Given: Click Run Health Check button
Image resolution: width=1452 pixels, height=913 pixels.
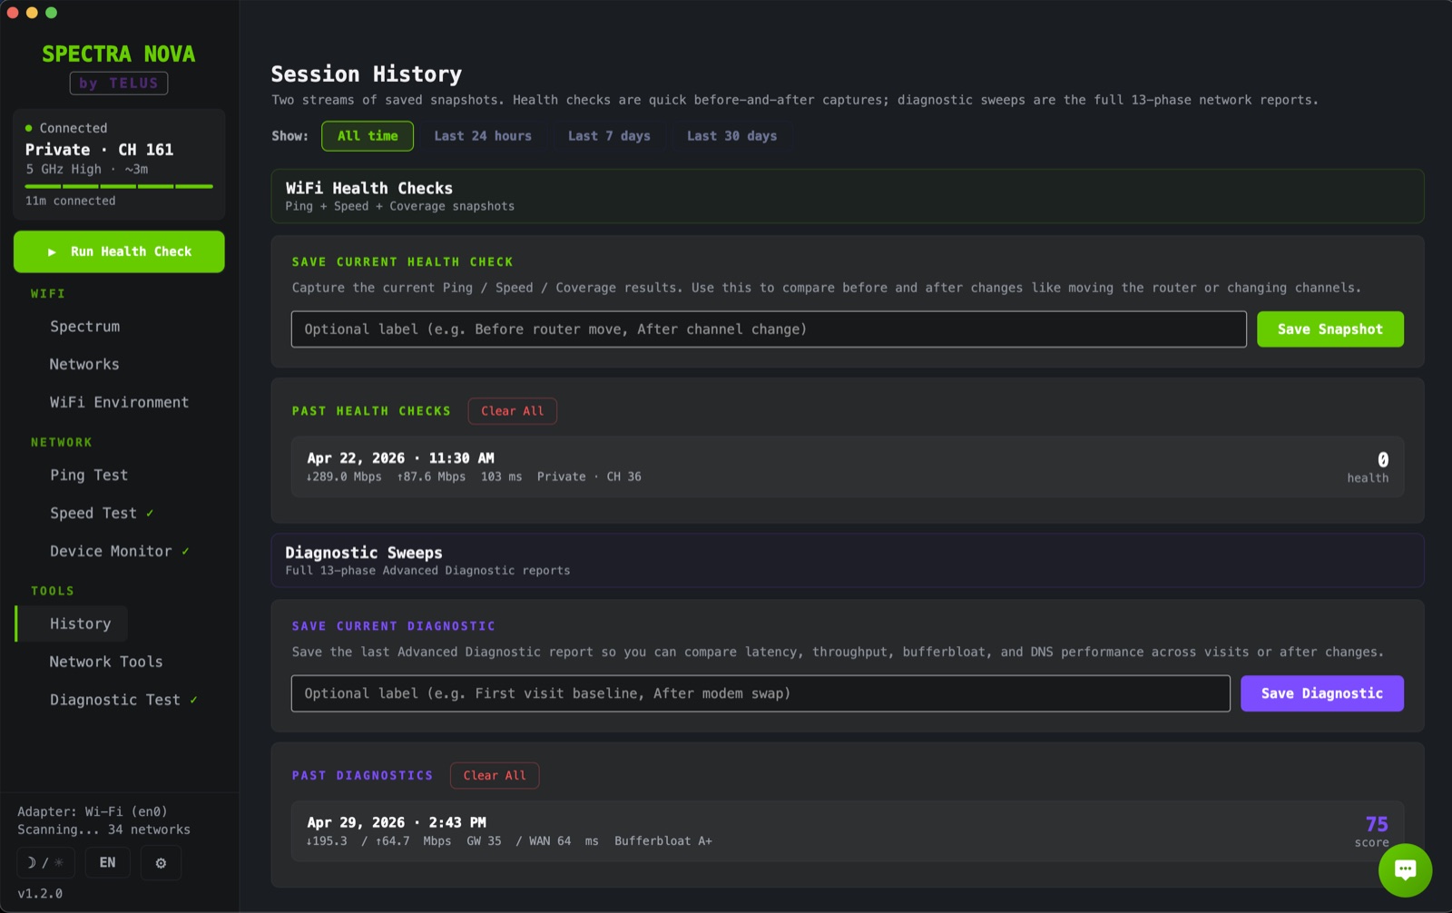Looking at the screenshot, I should pyautogui.click(x=119, y=251).
